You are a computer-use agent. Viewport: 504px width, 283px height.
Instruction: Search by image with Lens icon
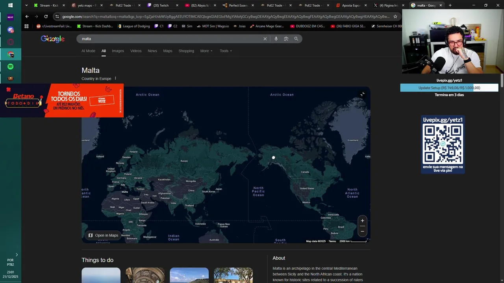click(x=286, y=39)
